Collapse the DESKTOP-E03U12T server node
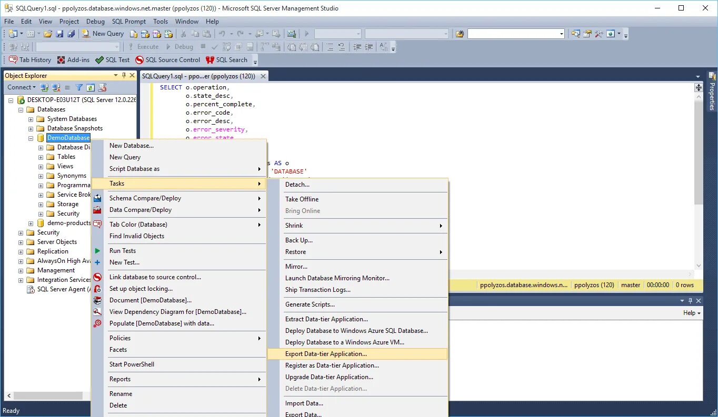Image resolution: width=718 pixels, height=417 pixels. (11, 100)
